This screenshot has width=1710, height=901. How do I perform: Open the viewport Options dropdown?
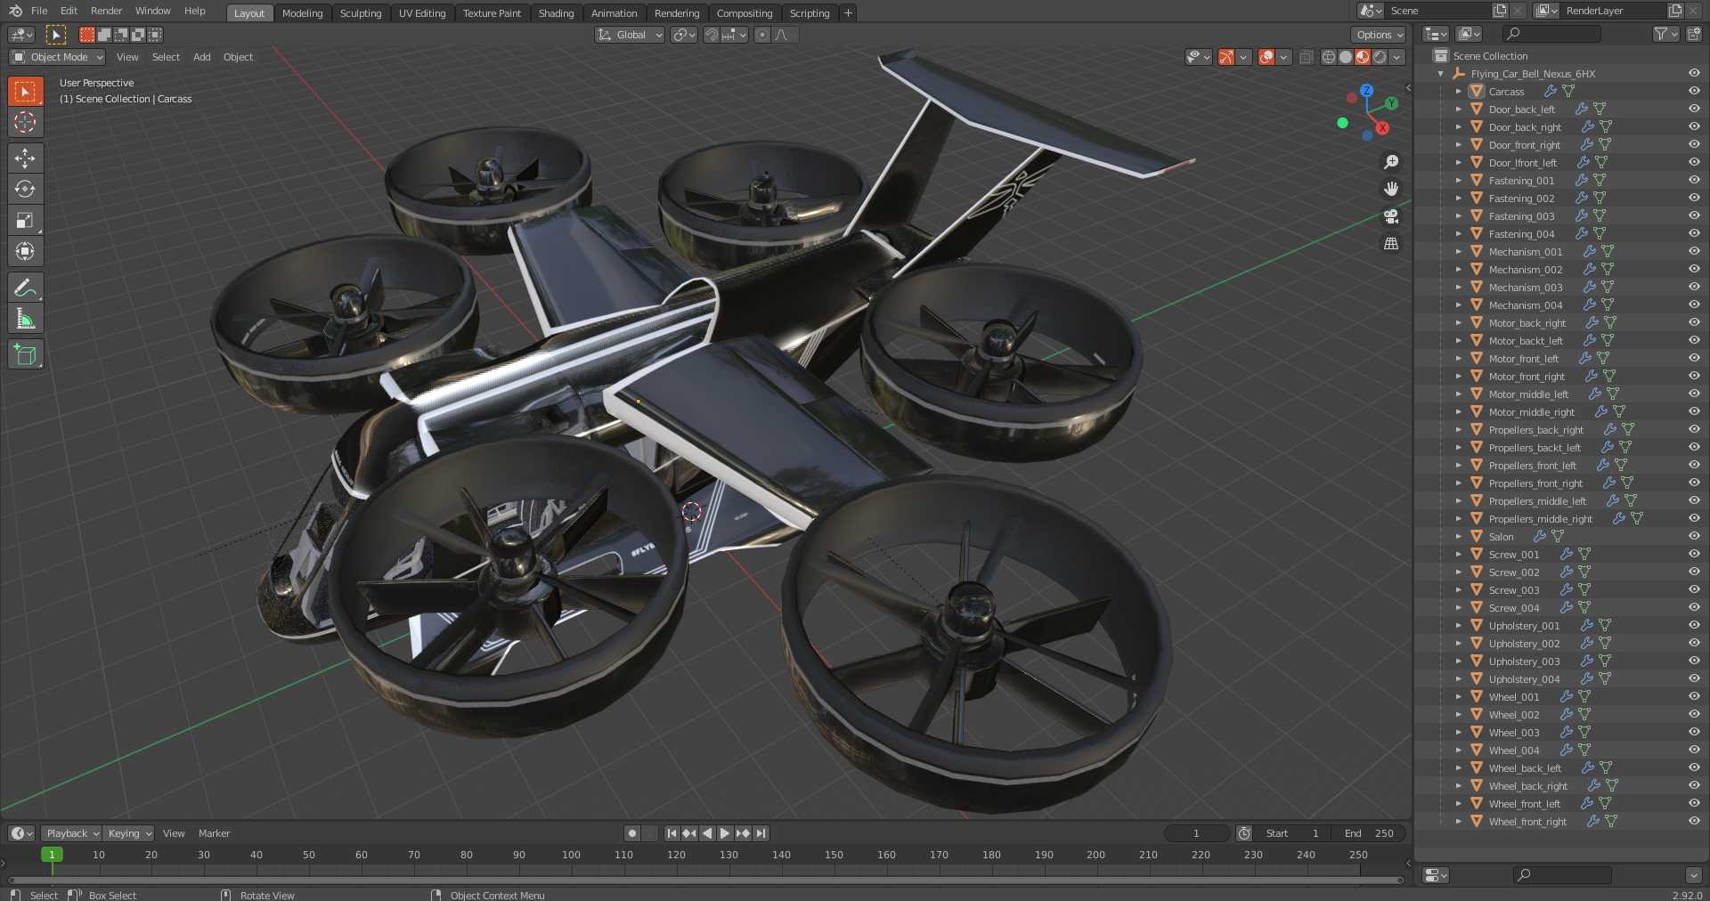tap(1379, 35)
